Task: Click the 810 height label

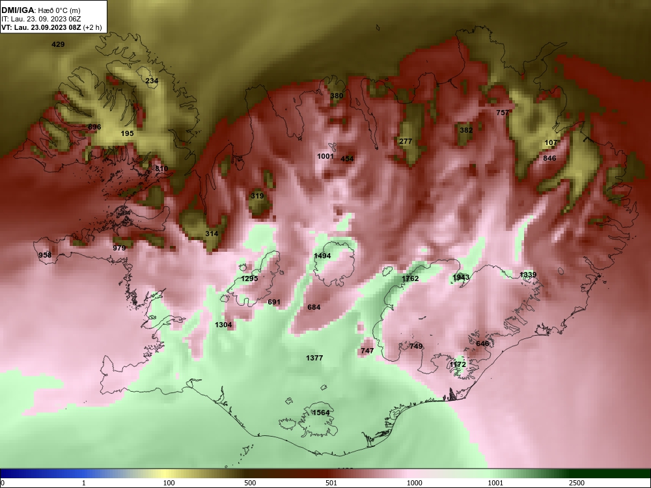Action: pyautogui.click(x=161, y=169)
